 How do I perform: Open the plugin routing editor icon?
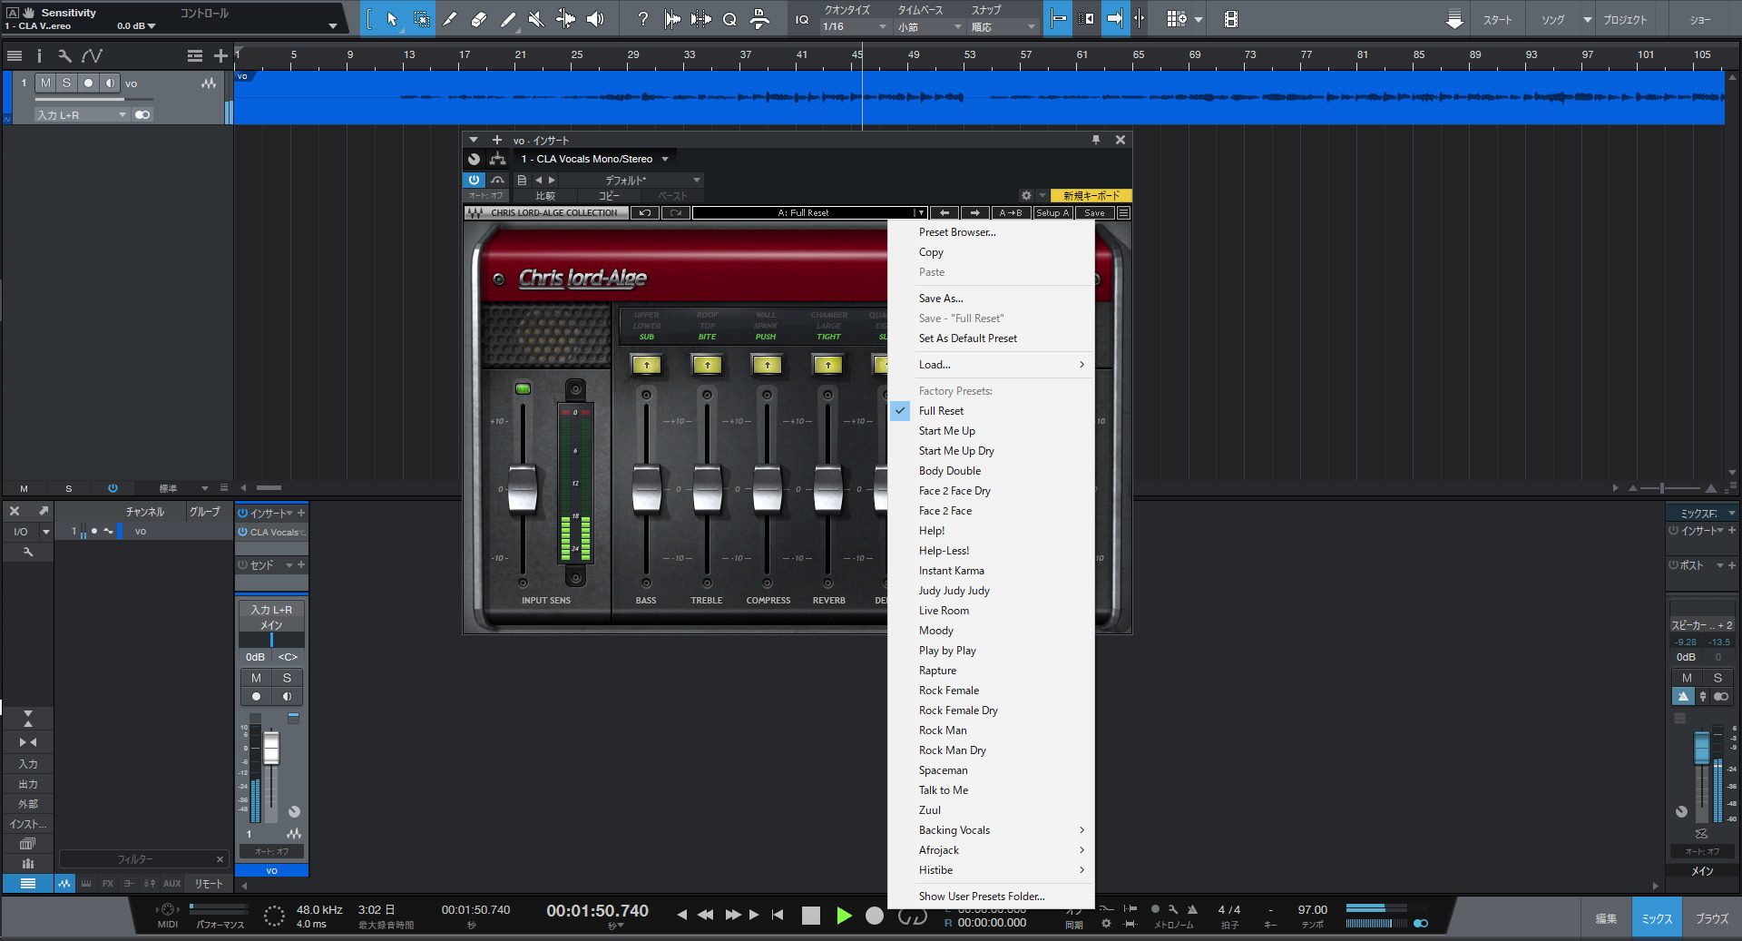[x=497, y=159]
